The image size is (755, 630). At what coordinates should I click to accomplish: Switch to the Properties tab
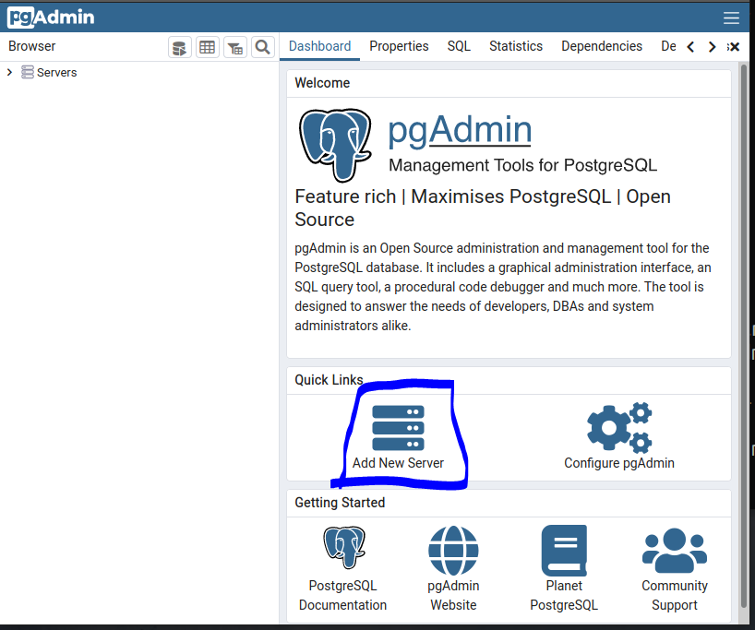399,46
